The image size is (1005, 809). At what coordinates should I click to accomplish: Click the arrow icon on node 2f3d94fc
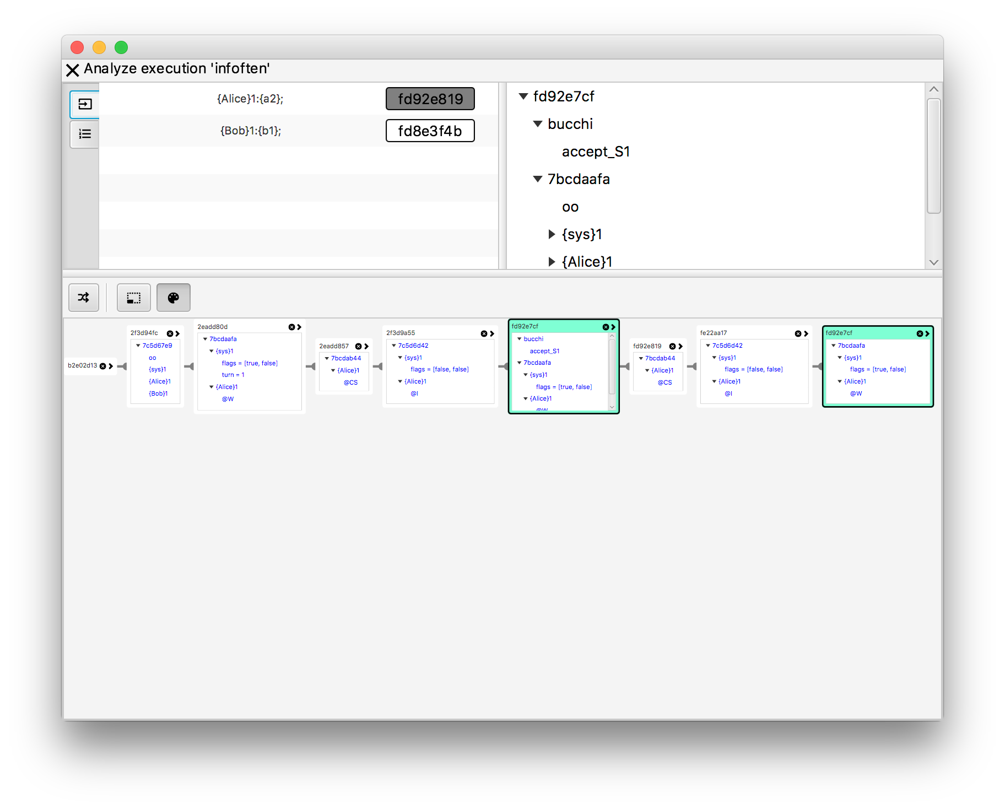177,333
